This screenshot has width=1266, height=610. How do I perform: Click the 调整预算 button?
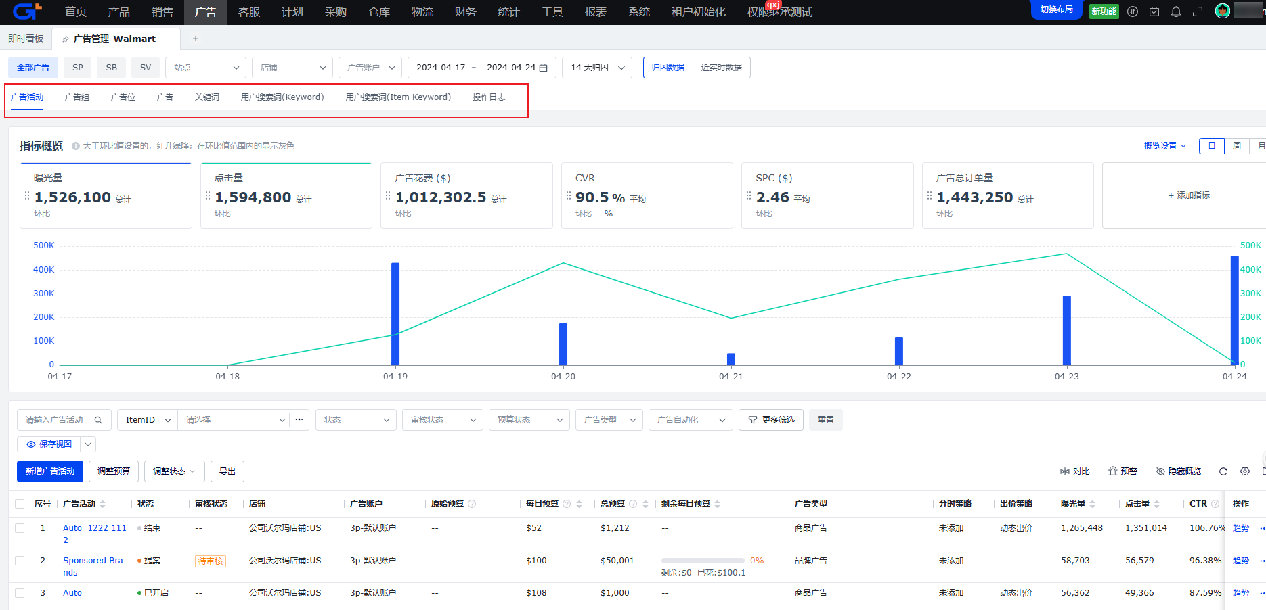[114, 471]
